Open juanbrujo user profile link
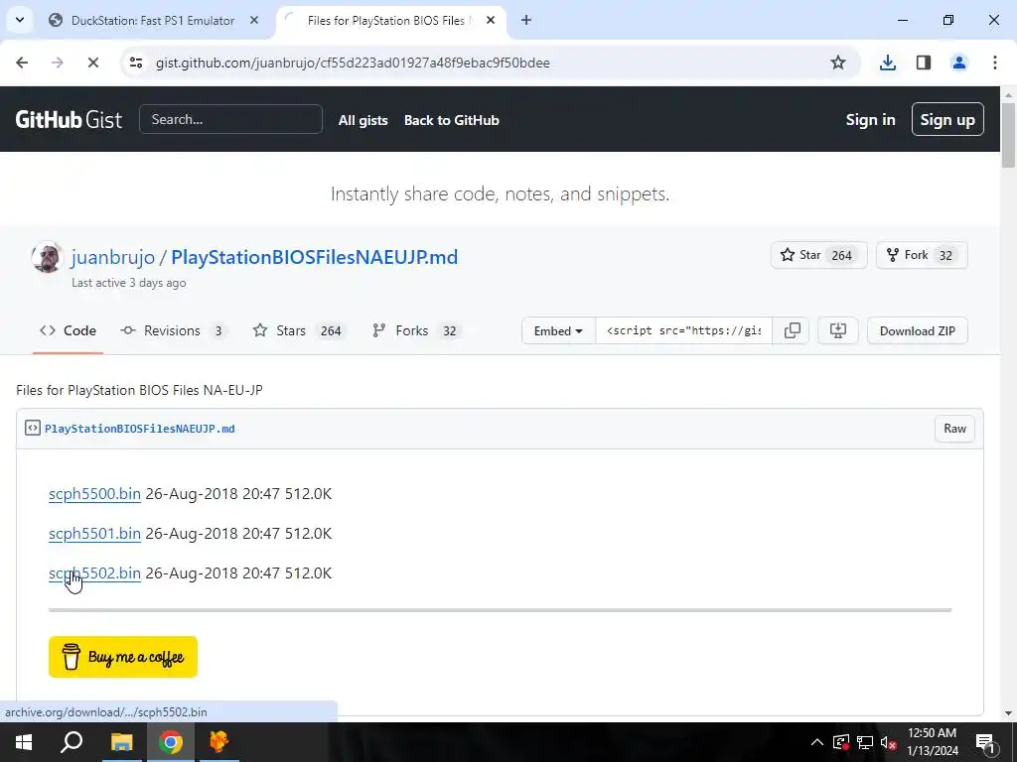 tap(113, 257)
